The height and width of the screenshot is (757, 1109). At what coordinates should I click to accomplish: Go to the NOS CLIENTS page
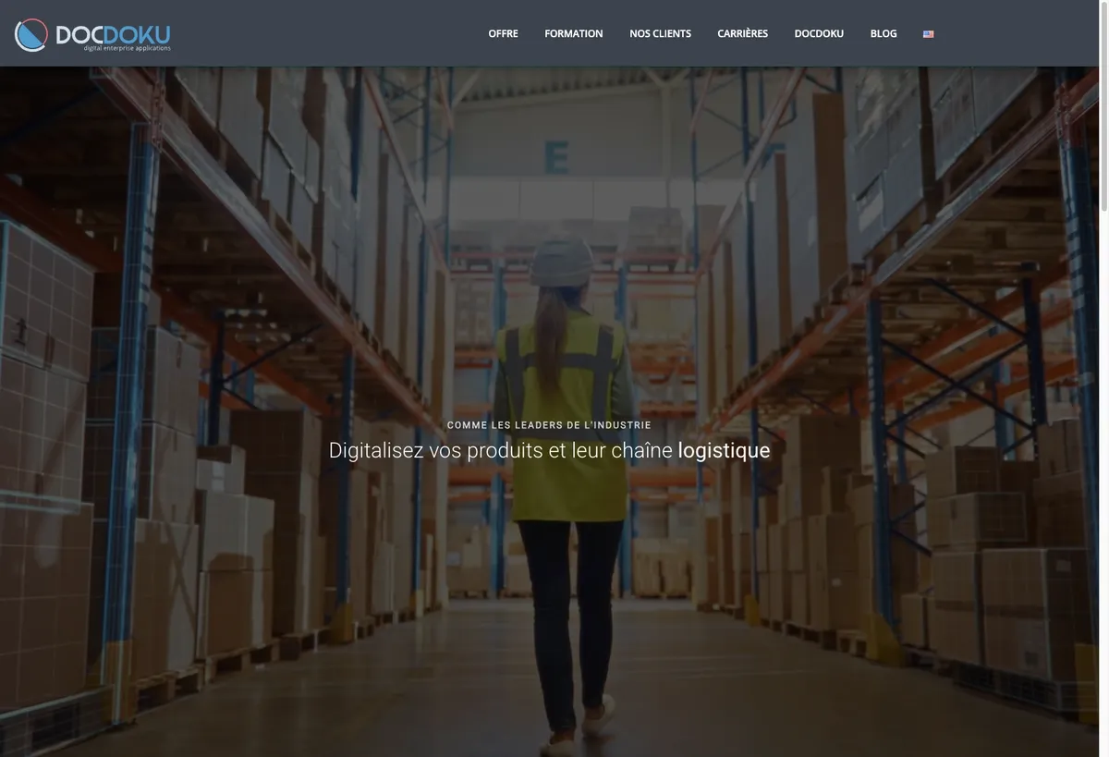[660, 33]
